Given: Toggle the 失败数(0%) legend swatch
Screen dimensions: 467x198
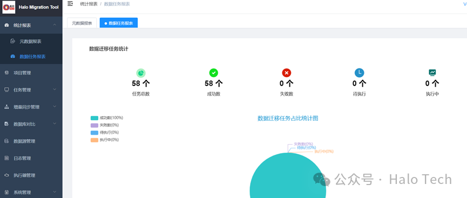Looking at the screenshot, I should (94, 125).
